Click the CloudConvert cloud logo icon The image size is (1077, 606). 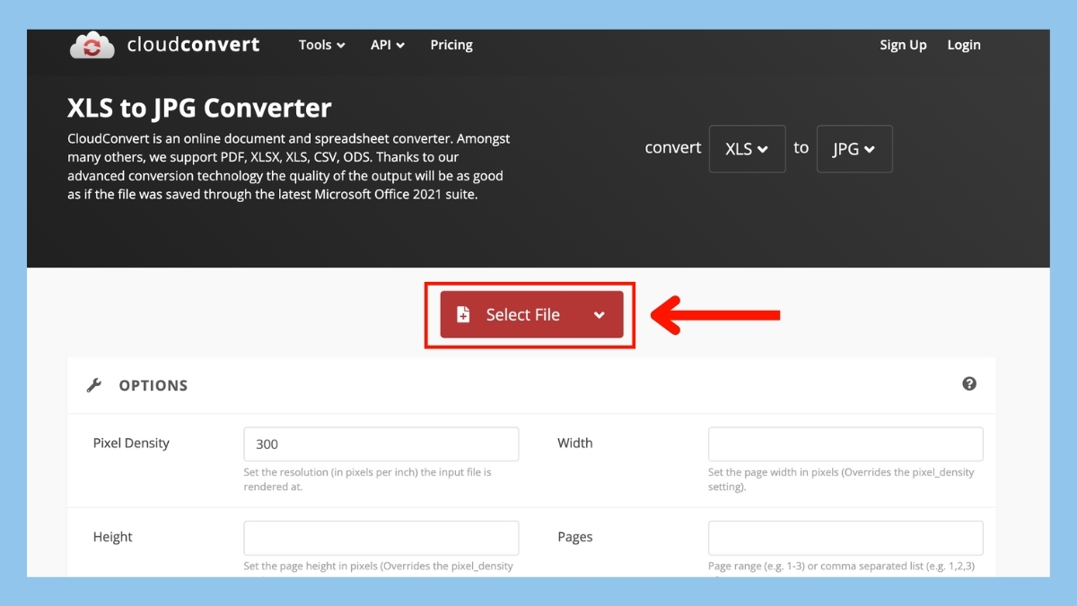(x=92, y=45)
